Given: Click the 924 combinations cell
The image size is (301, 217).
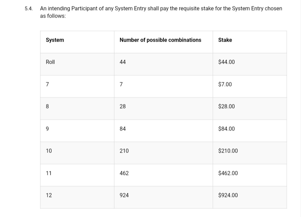Looking at the screenshot, I should [163, 197].
